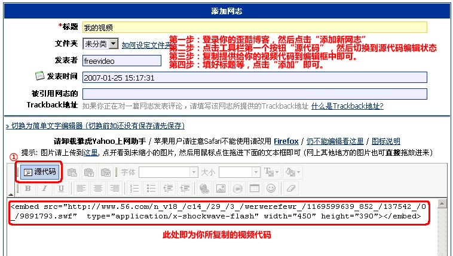Toggle italic formatting in the editor toolbar
Screen dimensions: 453x256
44,189
